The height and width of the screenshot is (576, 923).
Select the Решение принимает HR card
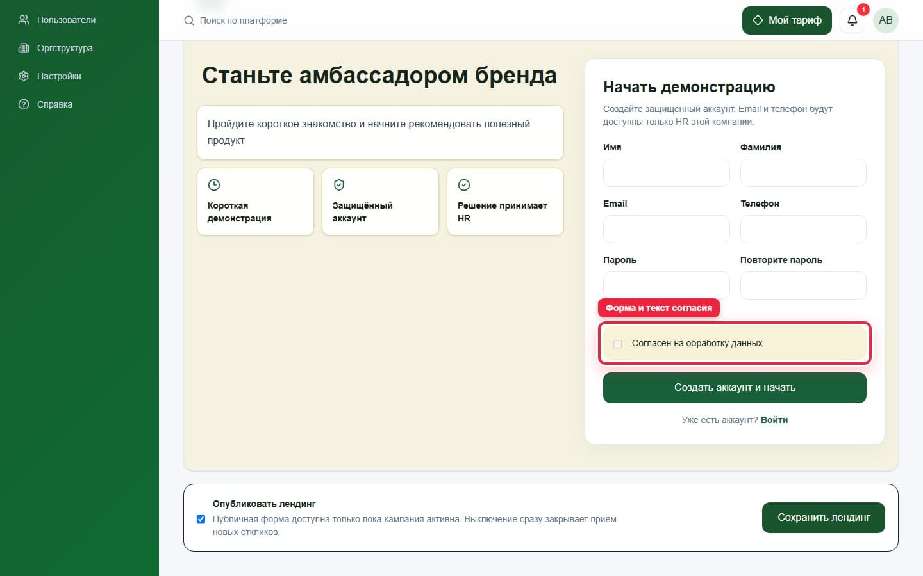point(505,202)
